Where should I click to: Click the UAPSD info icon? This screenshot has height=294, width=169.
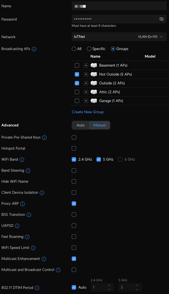coord(17,226)
